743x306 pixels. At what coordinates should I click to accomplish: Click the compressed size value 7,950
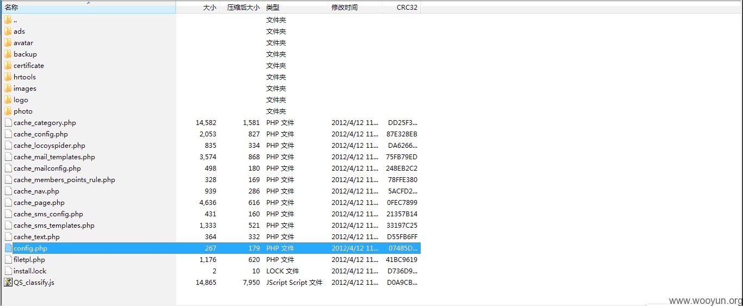click(x=251, y=283)
